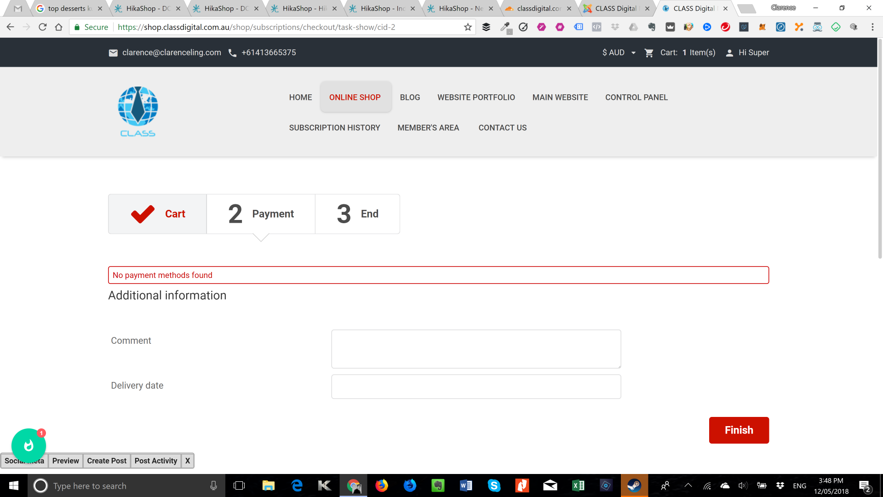Click inside the Comment text area
883x497 pixels.
coord(476,348)
